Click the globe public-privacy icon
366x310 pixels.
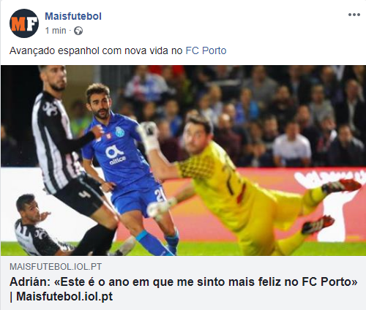point(78,31)
